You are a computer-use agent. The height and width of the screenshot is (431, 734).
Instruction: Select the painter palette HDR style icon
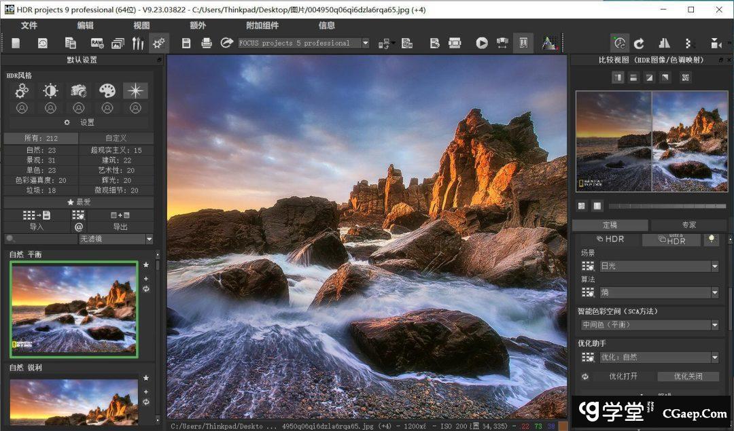coord(107,91)
